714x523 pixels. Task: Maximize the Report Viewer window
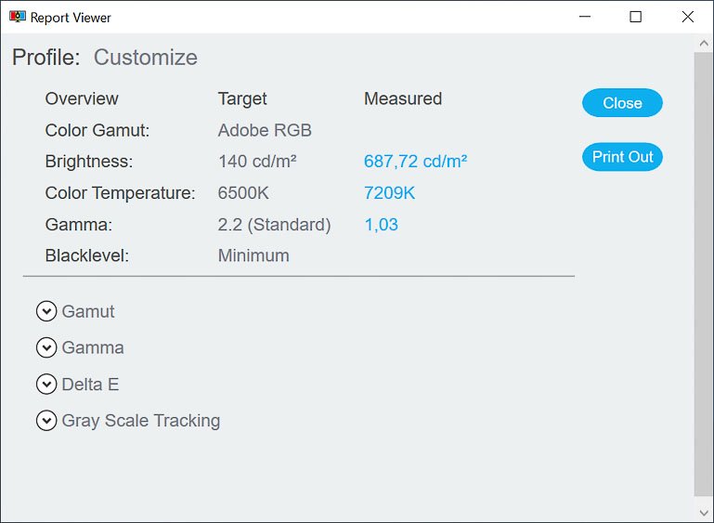click(x=636, y=17)
